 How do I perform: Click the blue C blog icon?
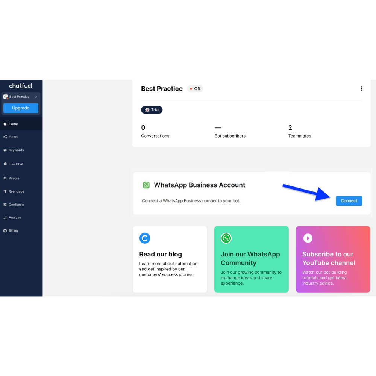coord(145,238)
